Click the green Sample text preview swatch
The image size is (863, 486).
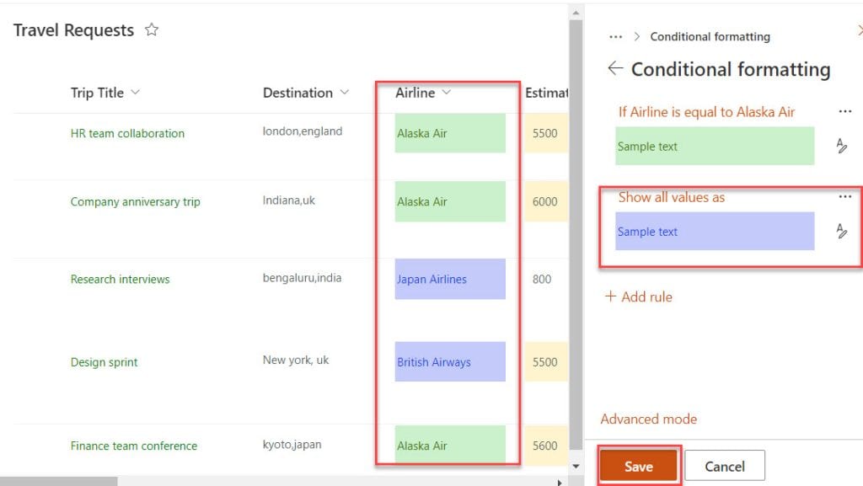(715, 147)
